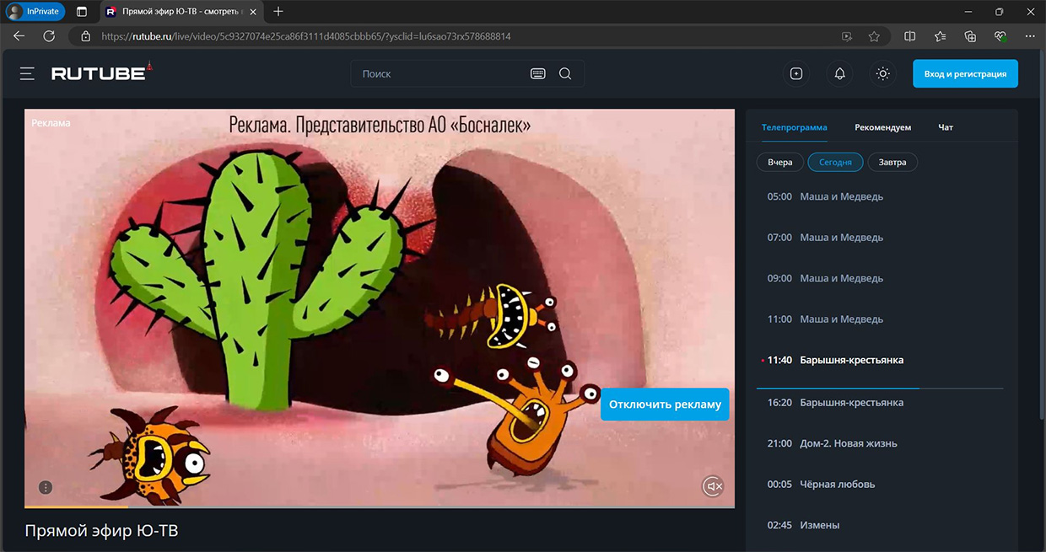Click the Вход и регистрация button
The width and height of the screenshot is (1046, 552).
click(965, 74)
